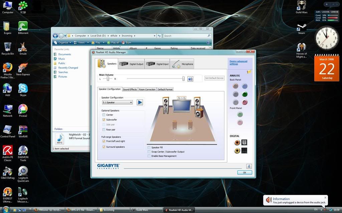The height and width of the screenshot is (213, 342).
Task: Enable the Speaker Fill checkbox
Action: pyautogui.click(x=149, y=147)
